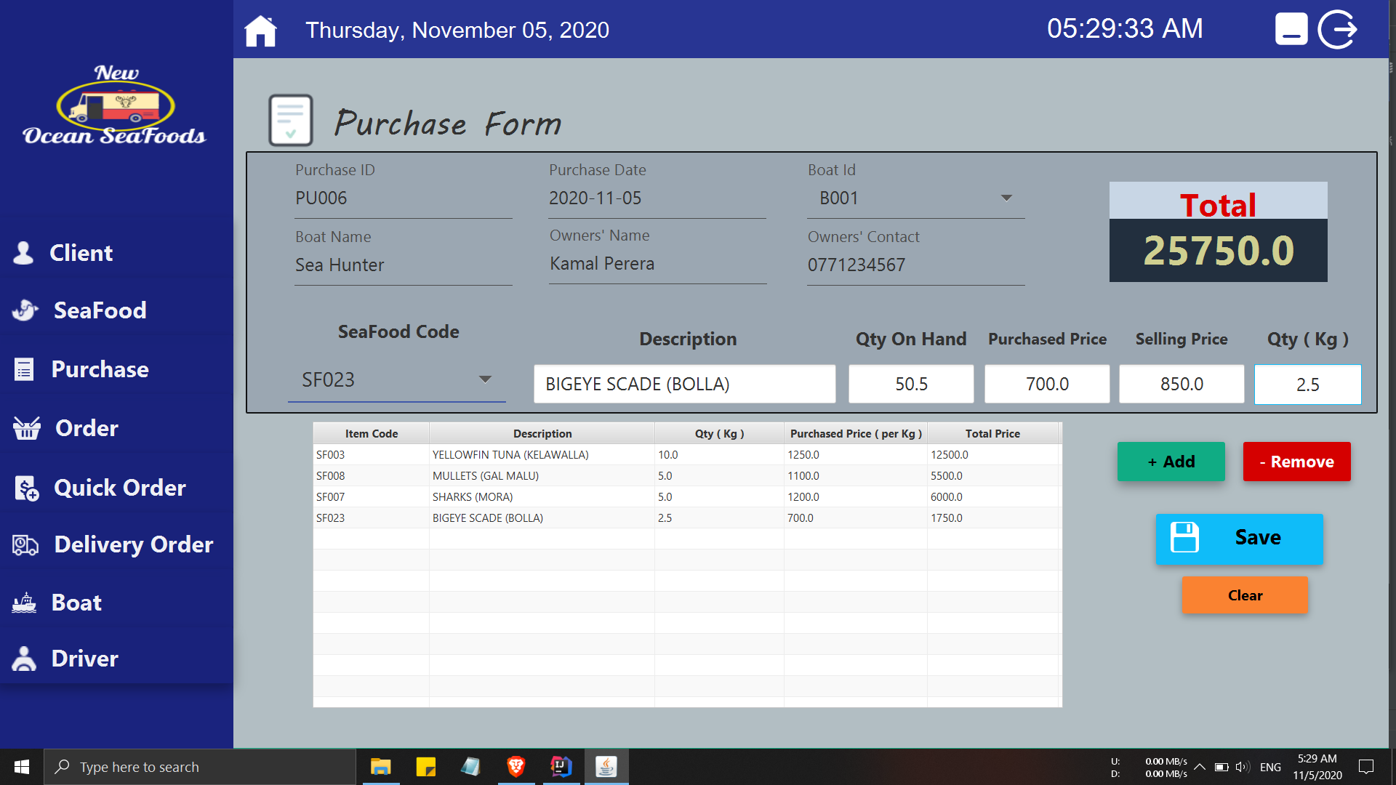This screenshot has height=785, width=1396.
Task: Click the white minimize icon in header
Action: click(1291, 30)
